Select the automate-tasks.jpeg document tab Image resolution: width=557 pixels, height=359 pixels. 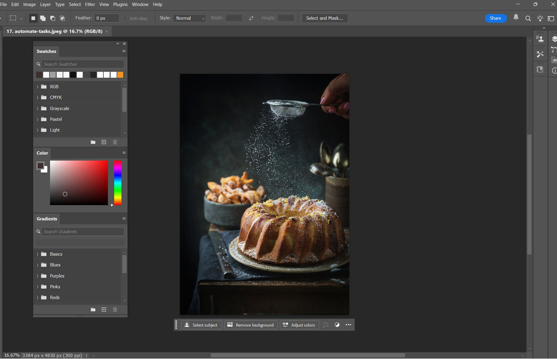52,31
